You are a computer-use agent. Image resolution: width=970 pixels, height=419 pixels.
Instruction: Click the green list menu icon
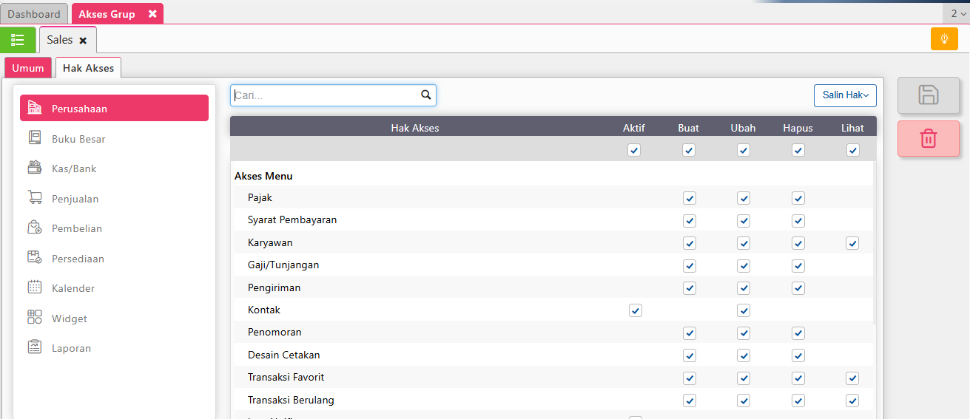coord(18,39)
